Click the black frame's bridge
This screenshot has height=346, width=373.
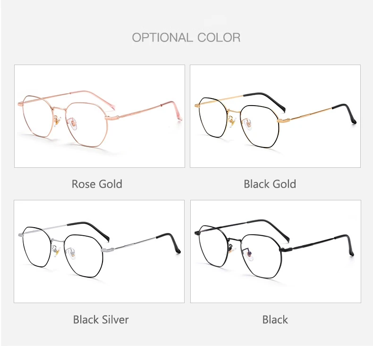(x=235, y=238)
